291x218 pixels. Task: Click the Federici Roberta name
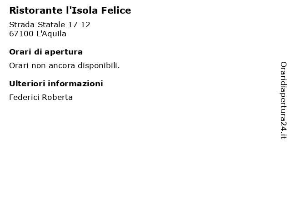pos(41,97)
